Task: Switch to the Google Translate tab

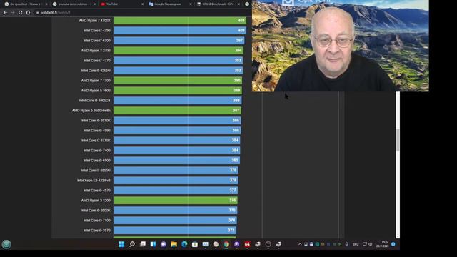Action: click(x=169, y=4)
